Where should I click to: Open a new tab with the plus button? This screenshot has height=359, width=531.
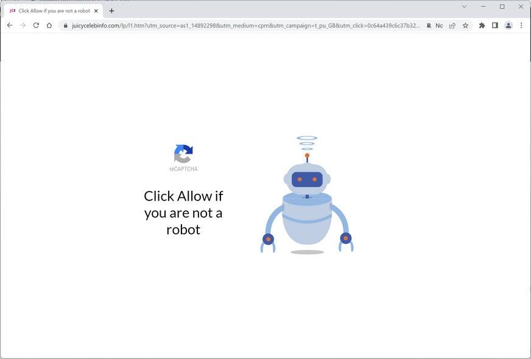coord(111,11)
